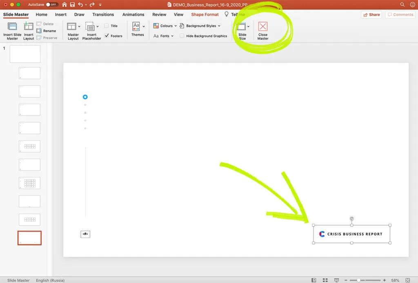Viewport: 418px width, 283px height.
Task: Click the 58% zoom level
Action: point(395,280)
